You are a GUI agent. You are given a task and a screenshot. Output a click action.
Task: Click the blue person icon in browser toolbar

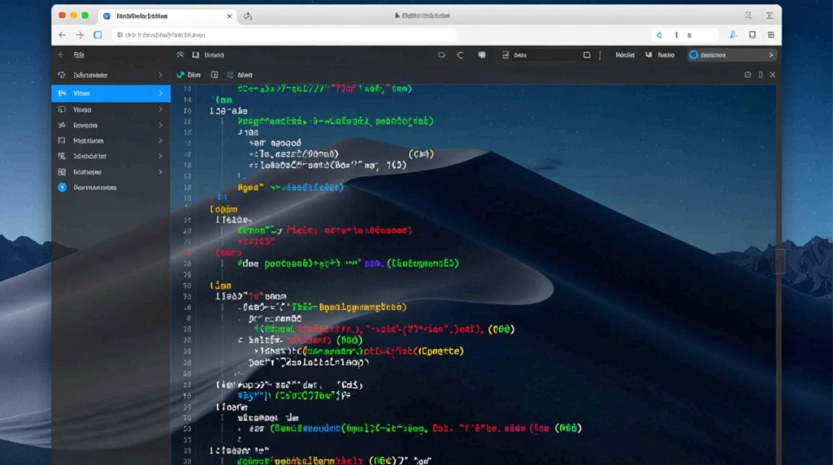pyautogui.click(x=733, y=35)
